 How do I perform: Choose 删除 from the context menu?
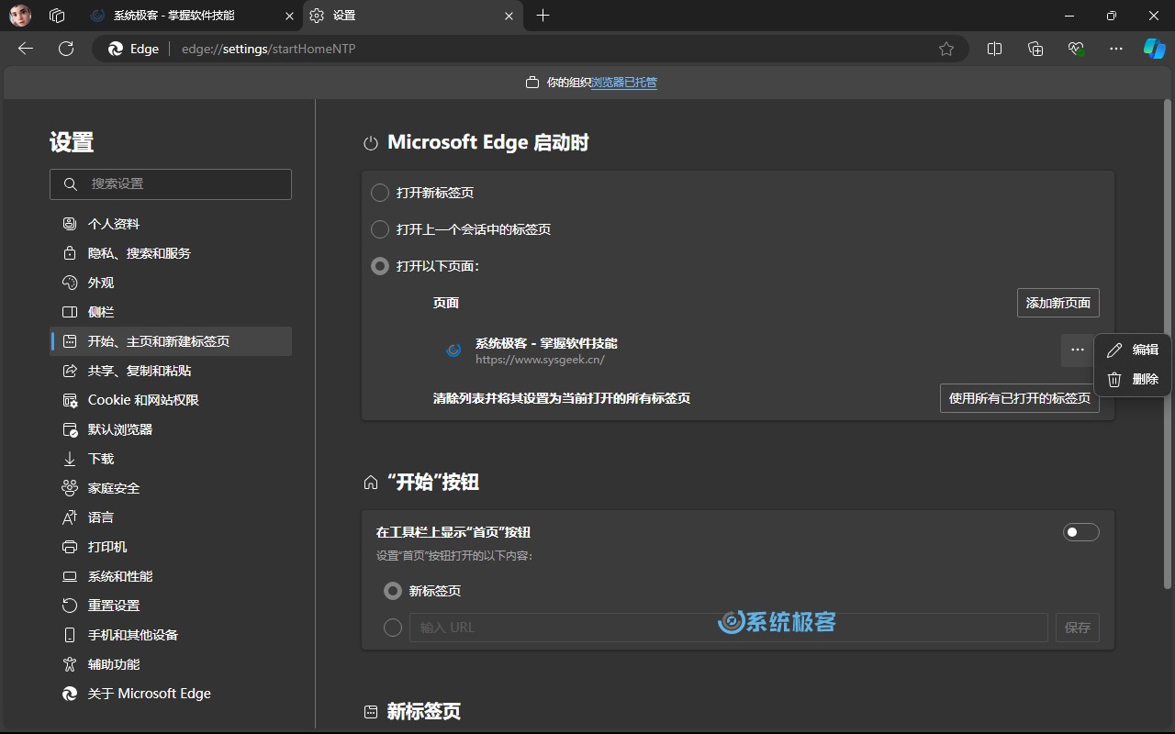click(x=1133, y=379)
